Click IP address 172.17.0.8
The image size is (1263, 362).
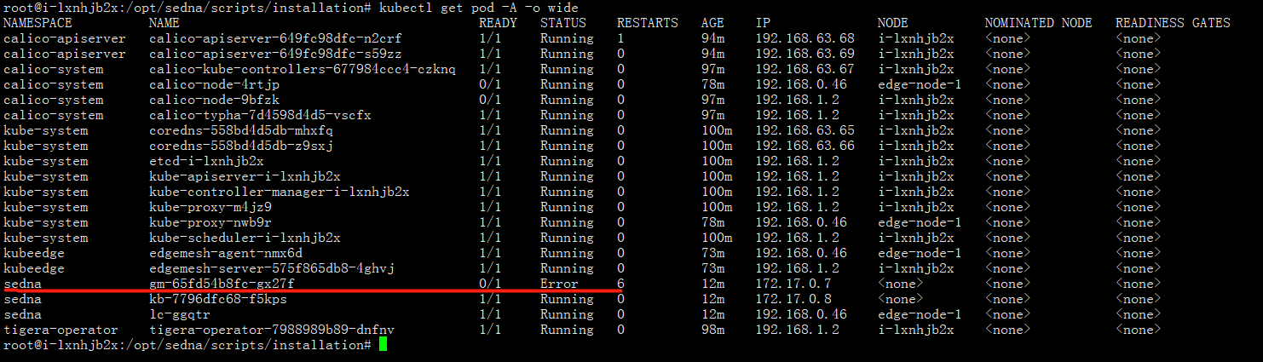point(793,299)
